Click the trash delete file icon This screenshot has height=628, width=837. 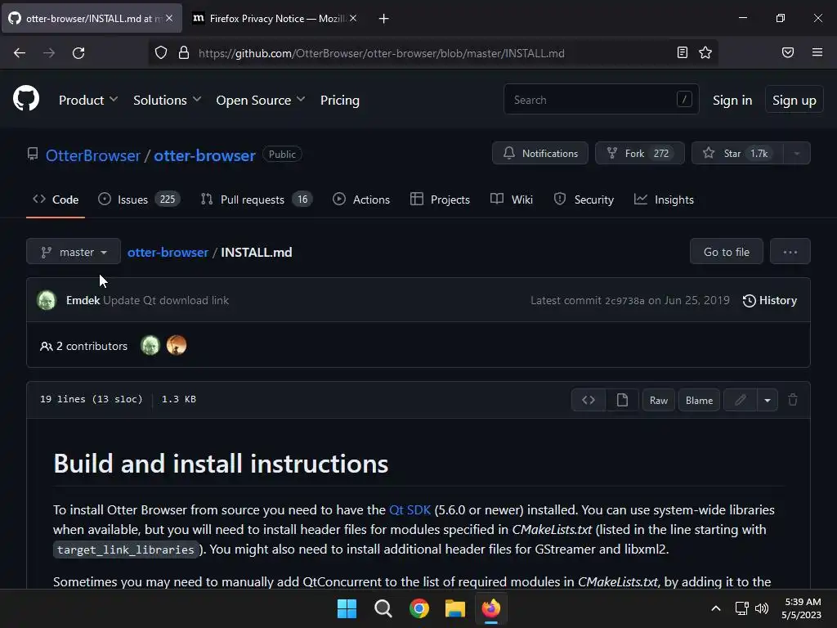[x=793, y=399]
